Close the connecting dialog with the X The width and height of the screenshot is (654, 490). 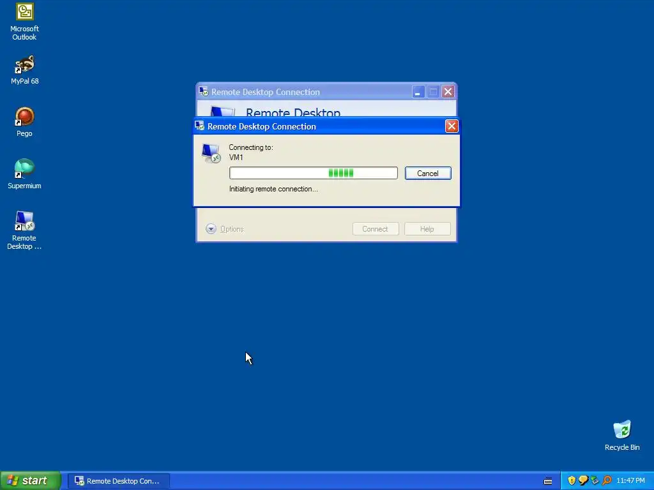[452, 126]
